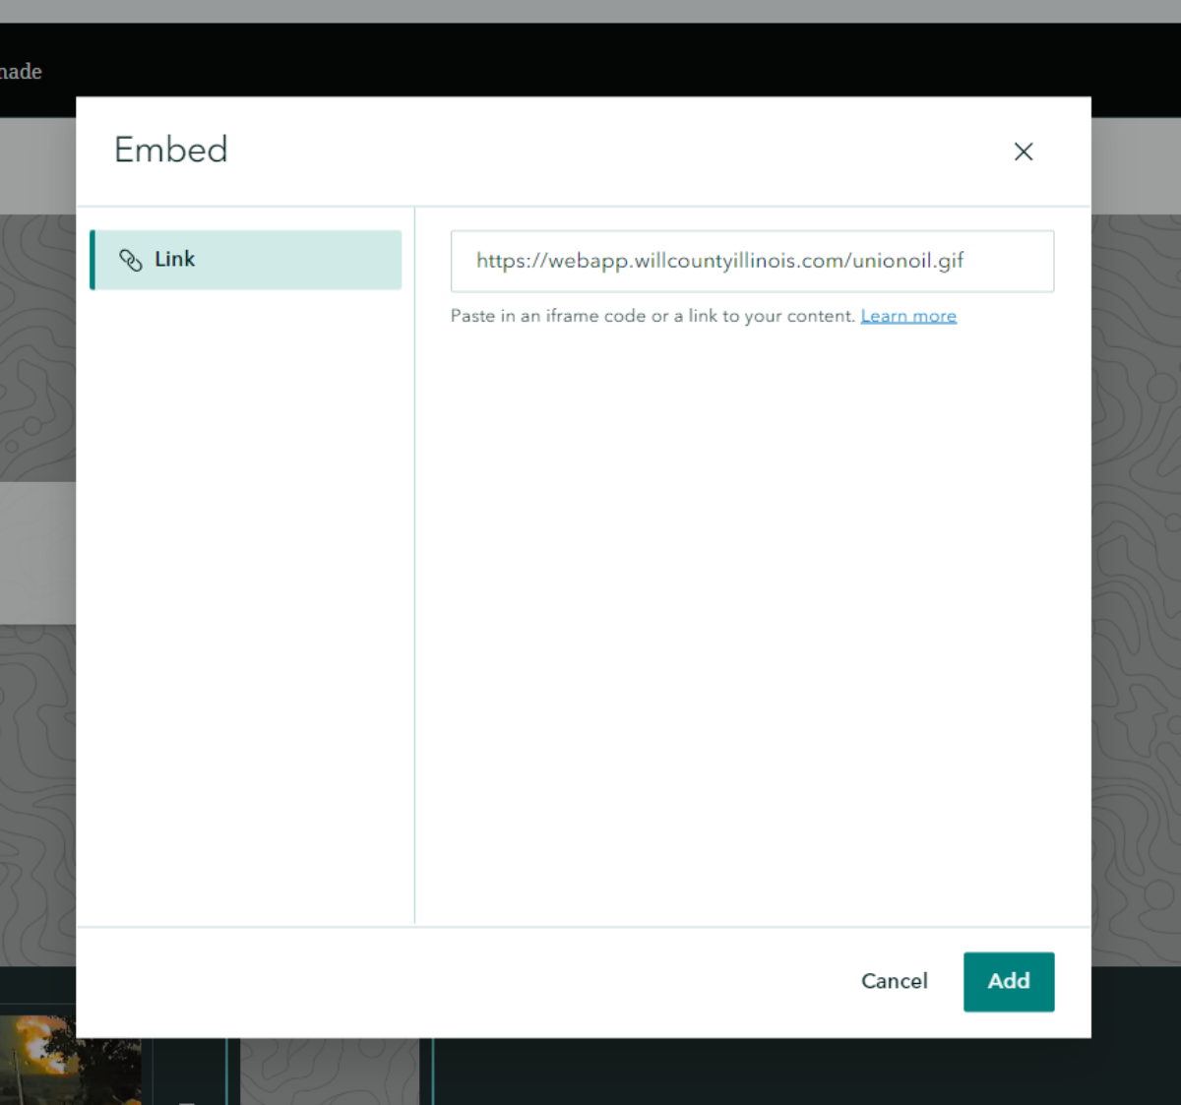Screen dimensions: 1181x1105
Task: Click the link symbol next to the Link label
Action: click(130, 260)
